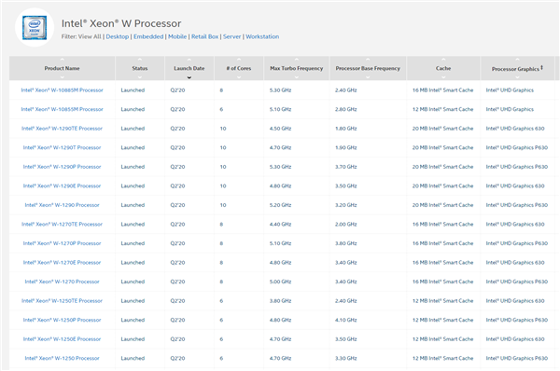Image resolution: width=560 pixels, height=371 pixels.
Task: Open Intel Xeon W-1270TE Processor page
Action: pos(63,224)
